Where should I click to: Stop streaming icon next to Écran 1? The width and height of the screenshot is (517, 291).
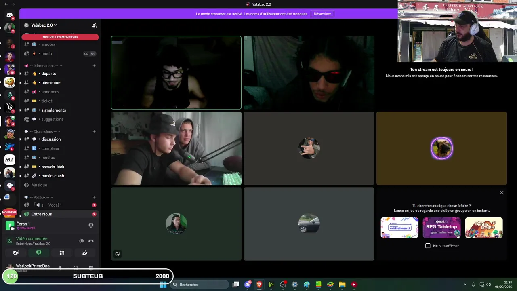(x=91, y=225)
